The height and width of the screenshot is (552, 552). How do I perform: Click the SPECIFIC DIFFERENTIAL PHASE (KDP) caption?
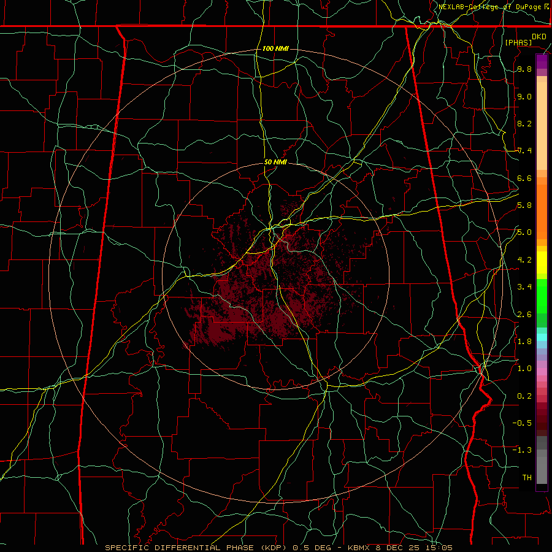point(197,548)
